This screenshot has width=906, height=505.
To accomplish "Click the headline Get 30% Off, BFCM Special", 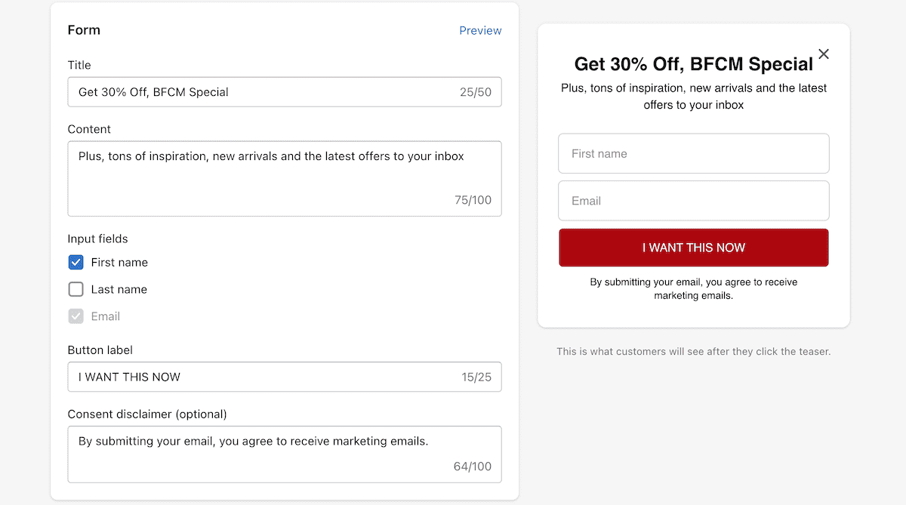I will pyautogui.click(x=693, y=64).
